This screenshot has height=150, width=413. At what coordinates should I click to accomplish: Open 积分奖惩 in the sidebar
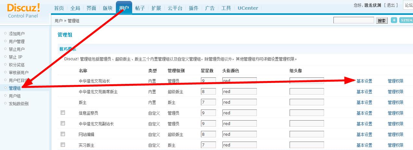click(17, 65)
